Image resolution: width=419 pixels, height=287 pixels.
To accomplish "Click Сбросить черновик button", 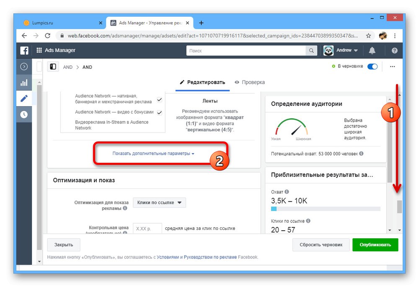I will pyautogui.click(x=321, y=245).
